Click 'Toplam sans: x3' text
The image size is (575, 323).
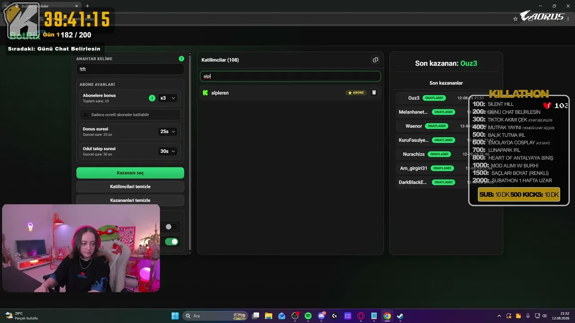[96, 101]
